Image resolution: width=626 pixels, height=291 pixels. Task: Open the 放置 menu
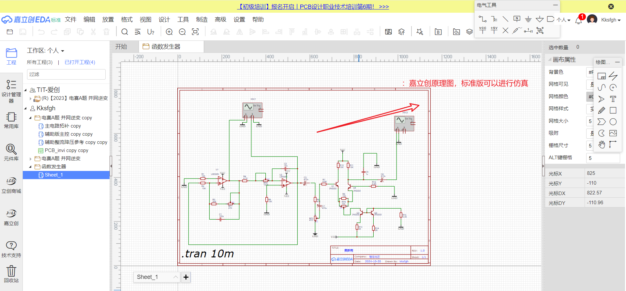click(x=108, y=20)
